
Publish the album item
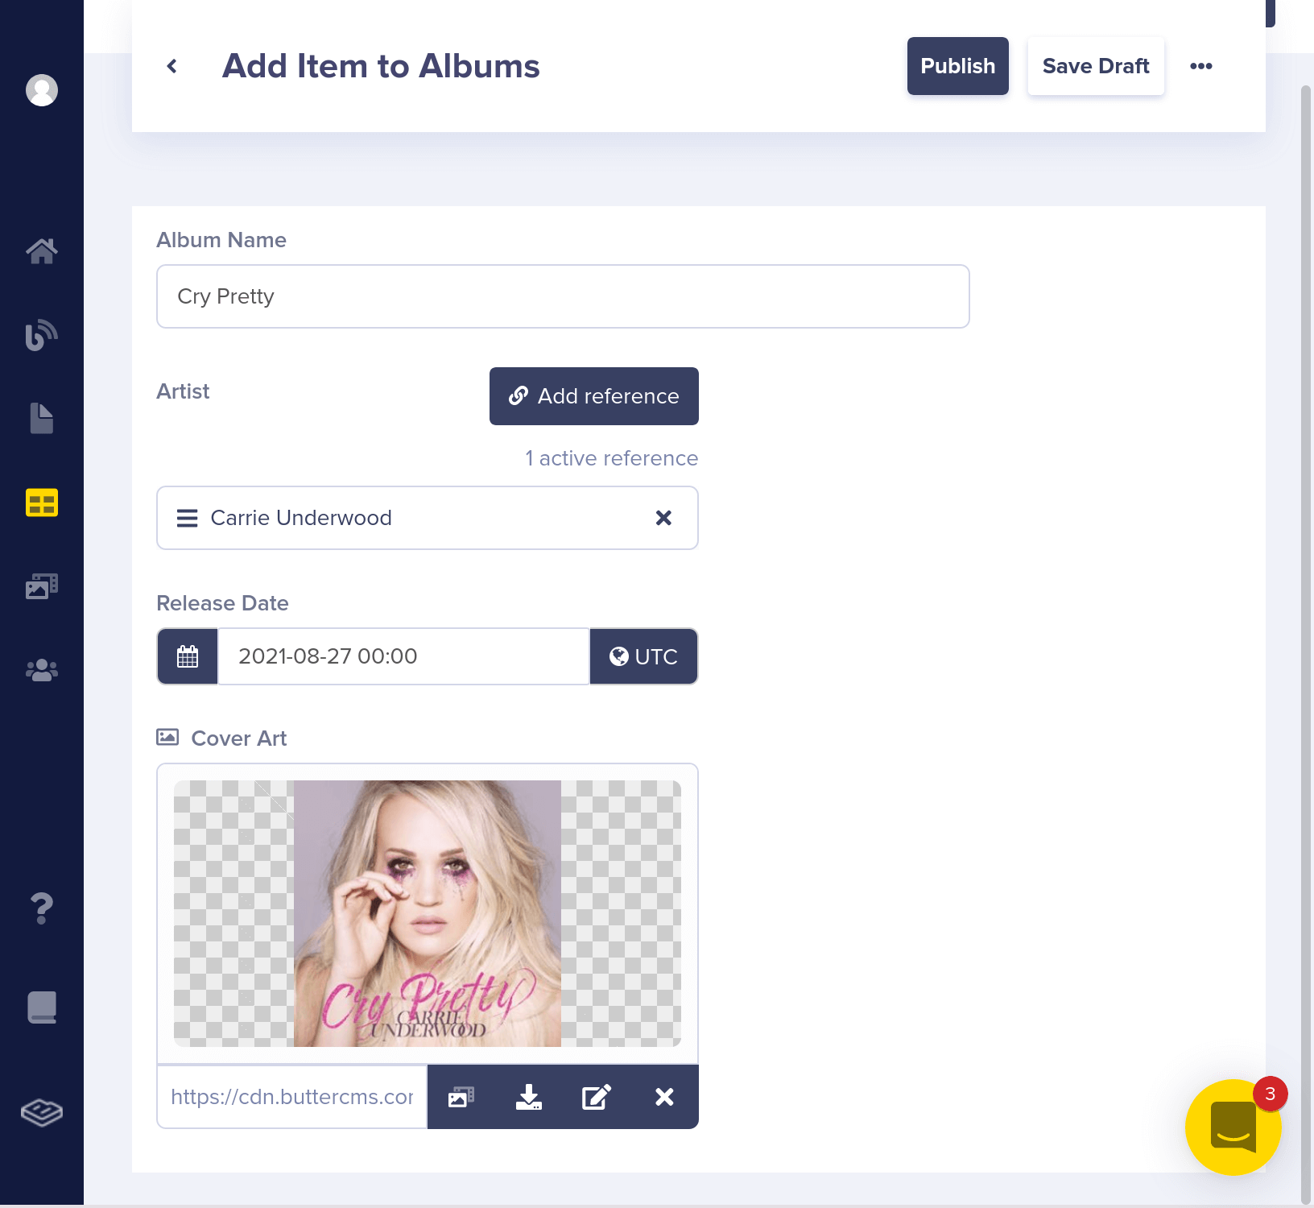coord(957,66)
